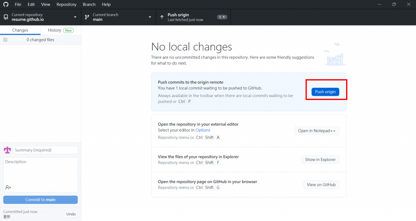Image resolution: width=416 pixels, height=221 pixels.
Task: Open the Repository menu
Action: tap(66, 4)
